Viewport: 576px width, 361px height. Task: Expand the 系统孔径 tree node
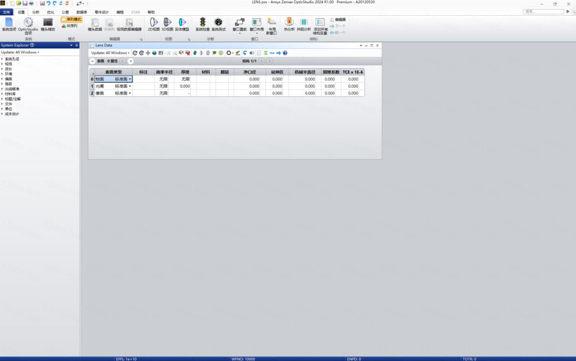point(2,58)
